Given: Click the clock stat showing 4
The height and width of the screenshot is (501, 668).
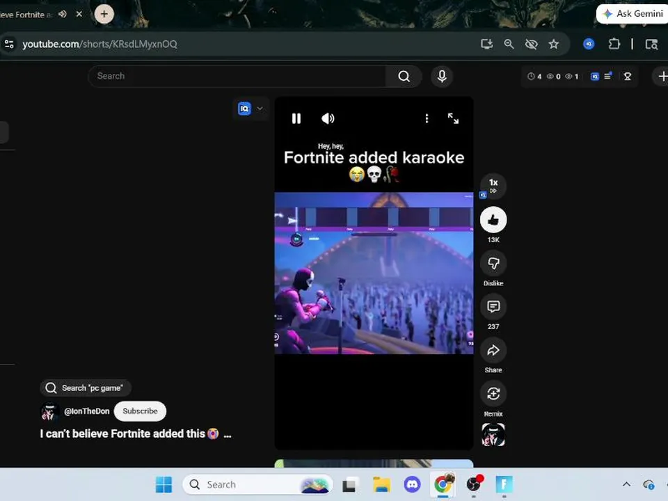Looking at the screenshot, I should 534,77.
